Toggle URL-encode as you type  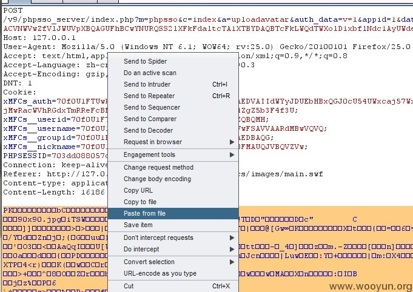[173, 274]
